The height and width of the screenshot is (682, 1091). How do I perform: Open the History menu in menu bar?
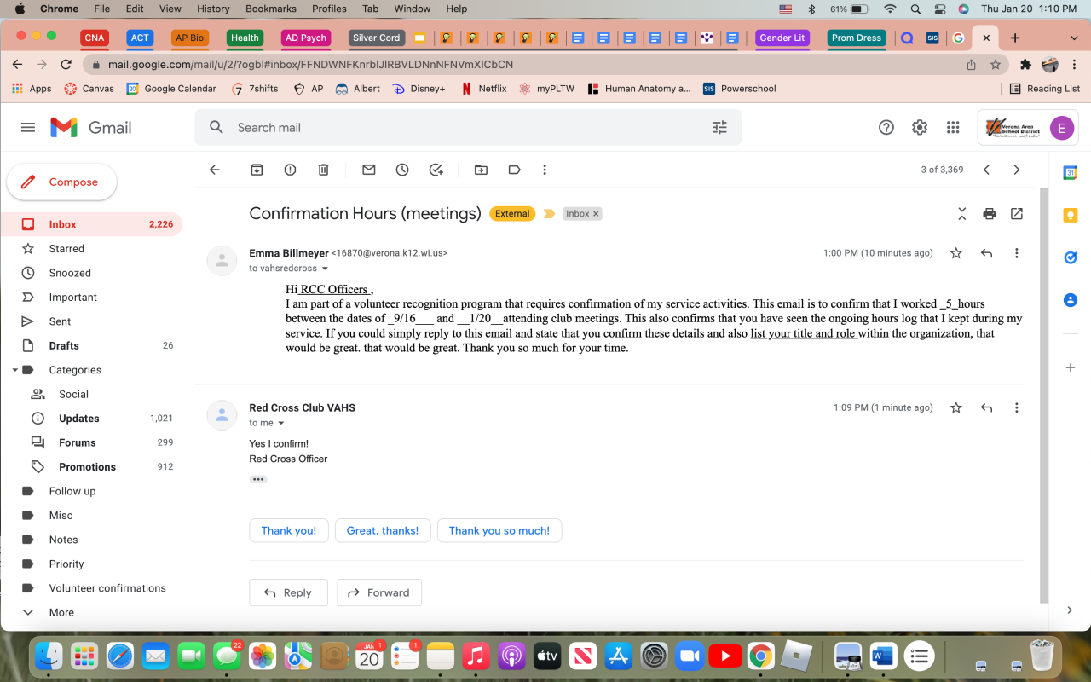pyautogui.click(x=213, y=9)
